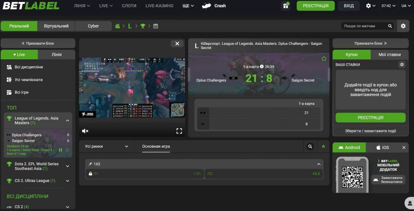Select the iOS app tab

pos(382,147)
